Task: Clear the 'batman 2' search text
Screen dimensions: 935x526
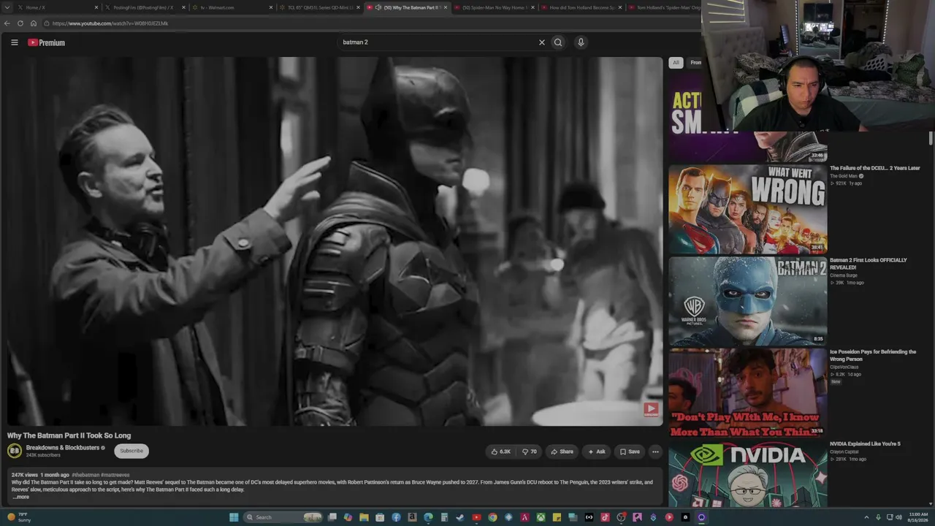Action: pyautogui.click(x=541, y=42)
